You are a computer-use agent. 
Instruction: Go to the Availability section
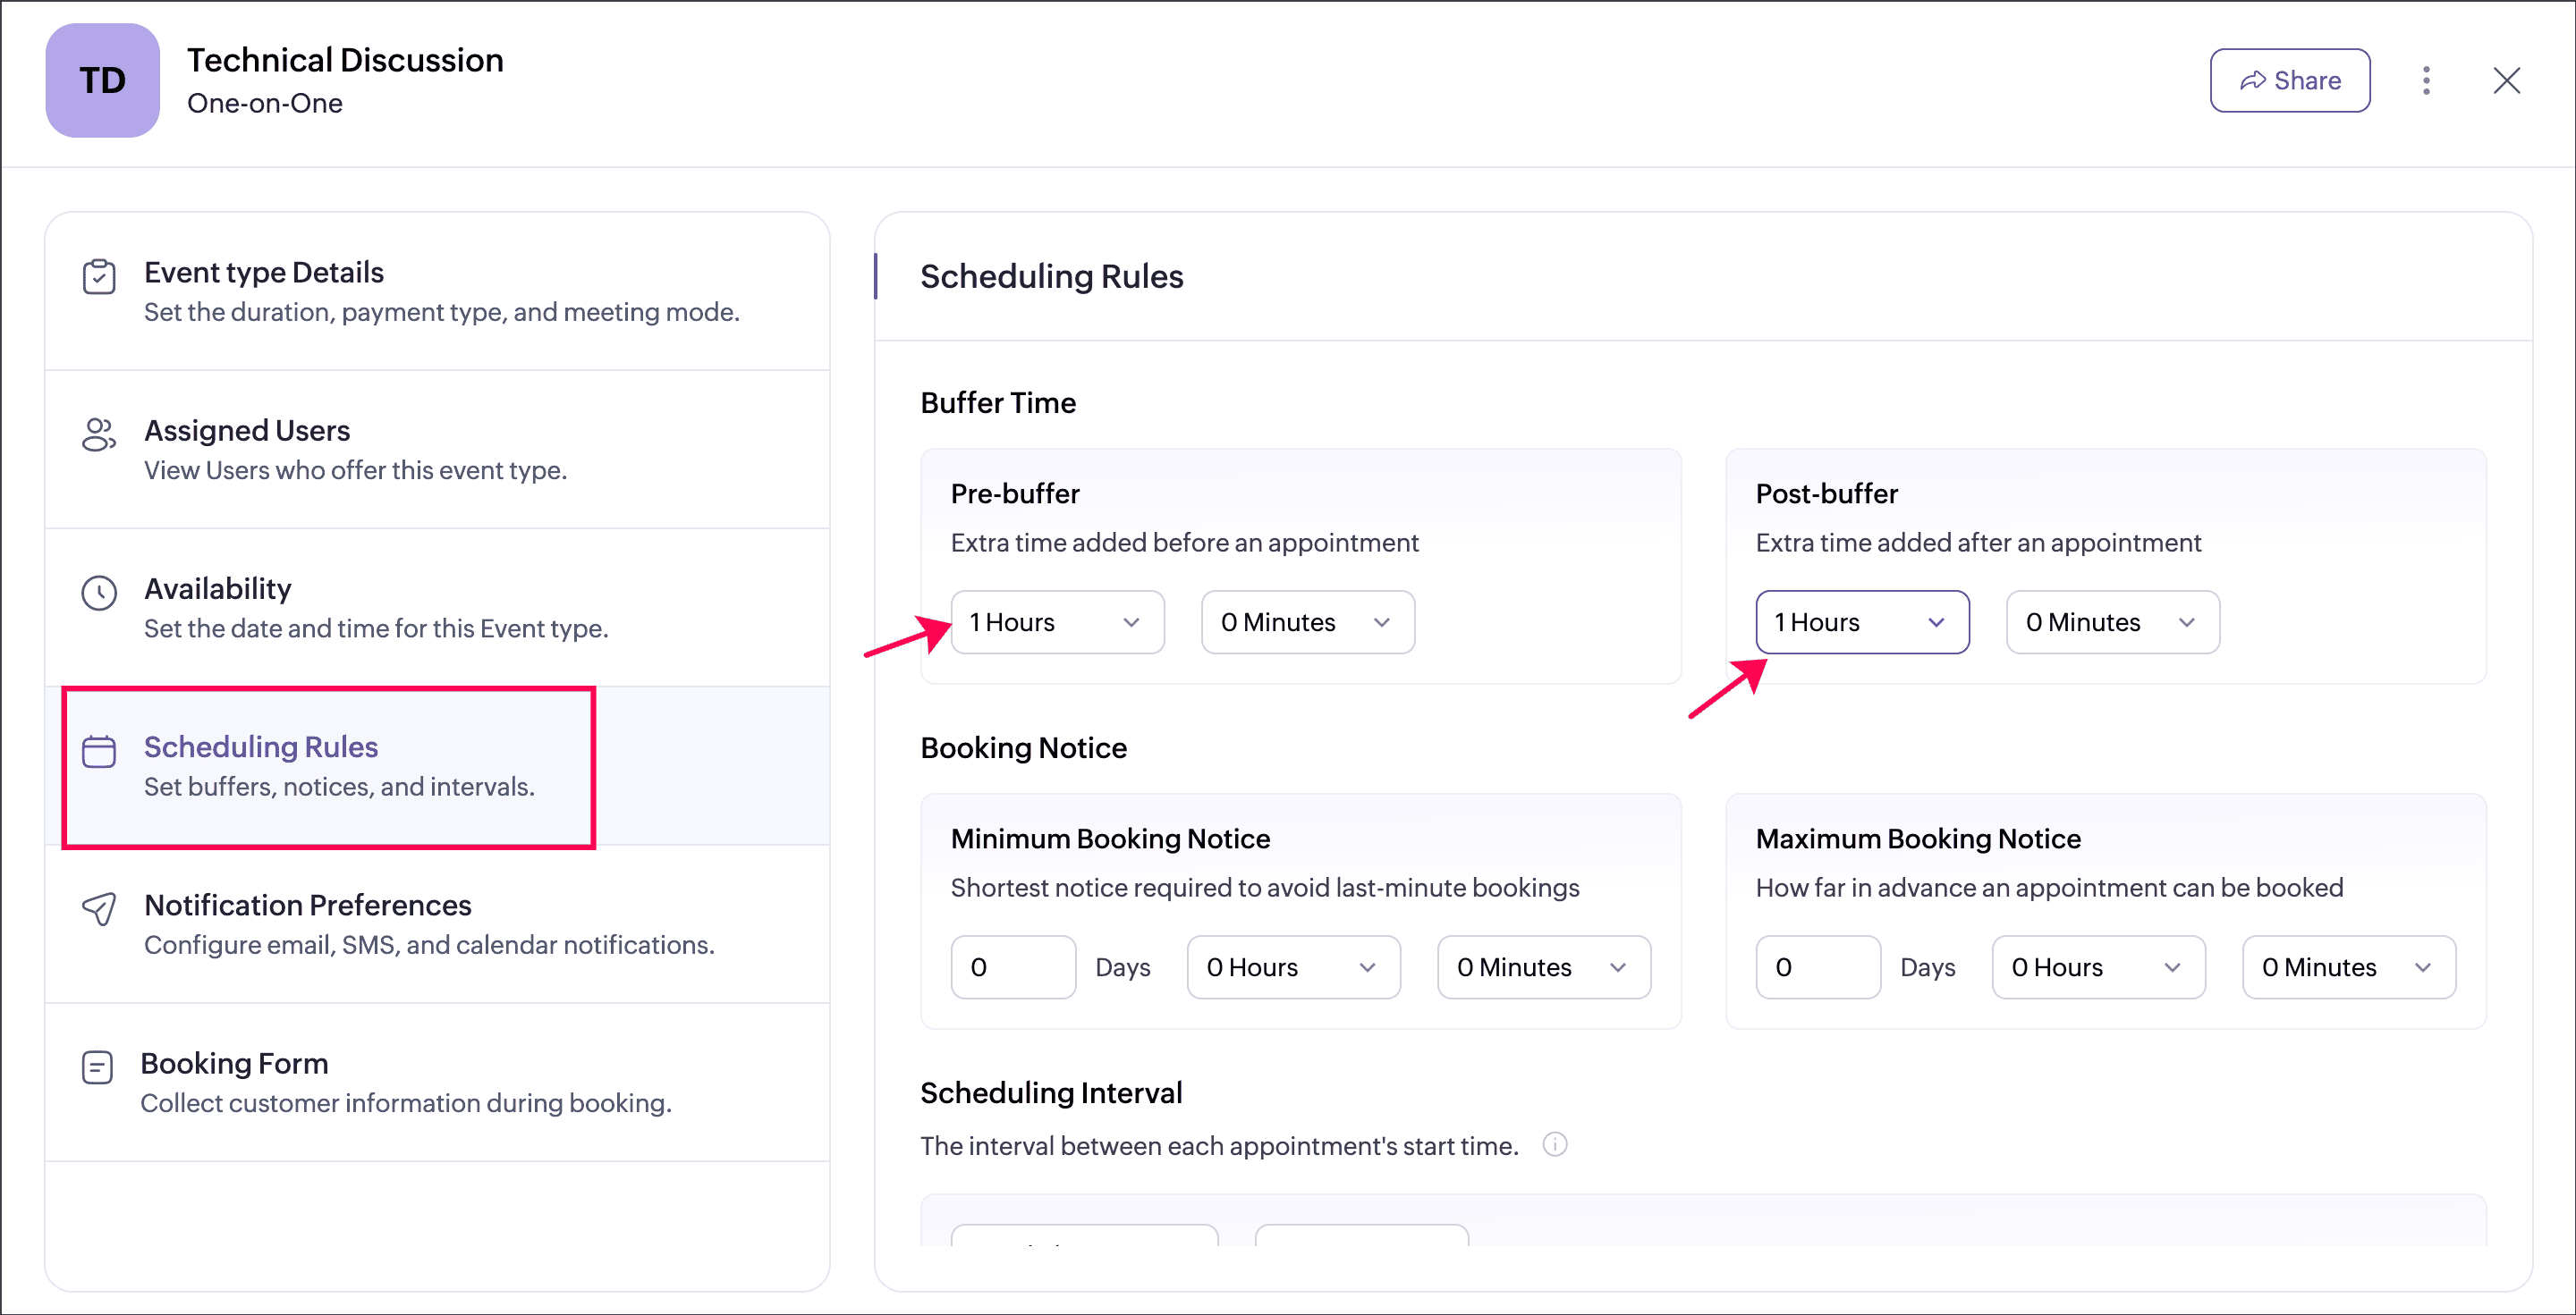[x=437, y=608]
